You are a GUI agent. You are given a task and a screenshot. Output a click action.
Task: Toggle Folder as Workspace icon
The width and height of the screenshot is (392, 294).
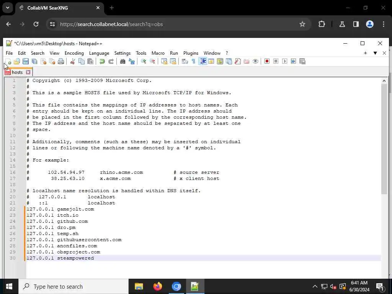click(247, 61)
